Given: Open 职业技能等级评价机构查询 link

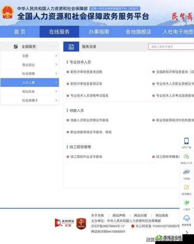Looking at the screenshot, I should coord(175,120).
